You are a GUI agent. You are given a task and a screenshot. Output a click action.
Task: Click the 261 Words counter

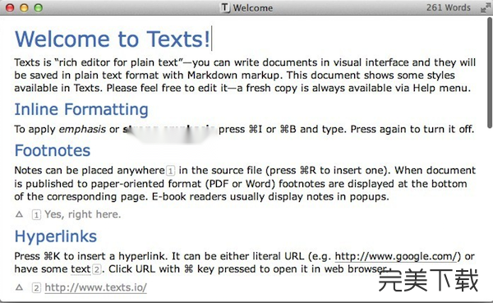click(x=449, y=7)
